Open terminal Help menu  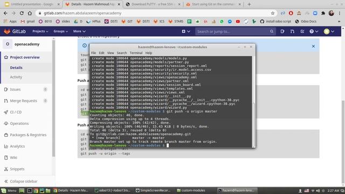click(149, 53)
